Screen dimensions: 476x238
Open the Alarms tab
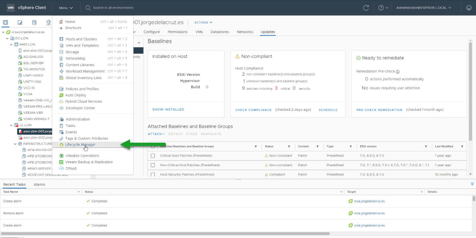pos(39,184)
